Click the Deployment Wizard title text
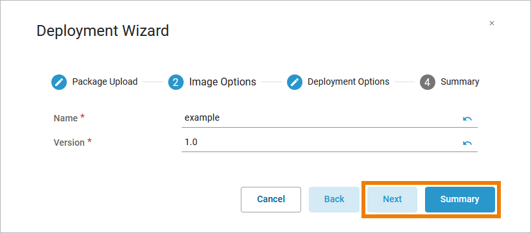 (103, 31)
